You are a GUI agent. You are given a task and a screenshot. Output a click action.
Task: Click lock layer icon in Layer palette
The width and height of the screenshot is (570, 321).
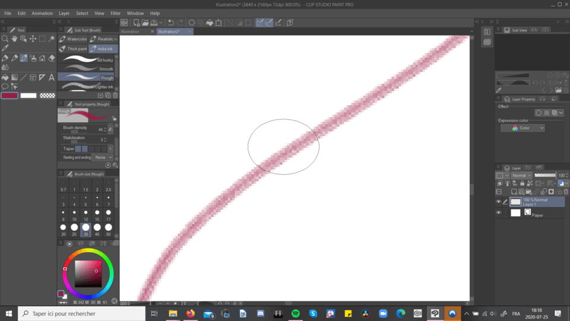tap(522, 184)
